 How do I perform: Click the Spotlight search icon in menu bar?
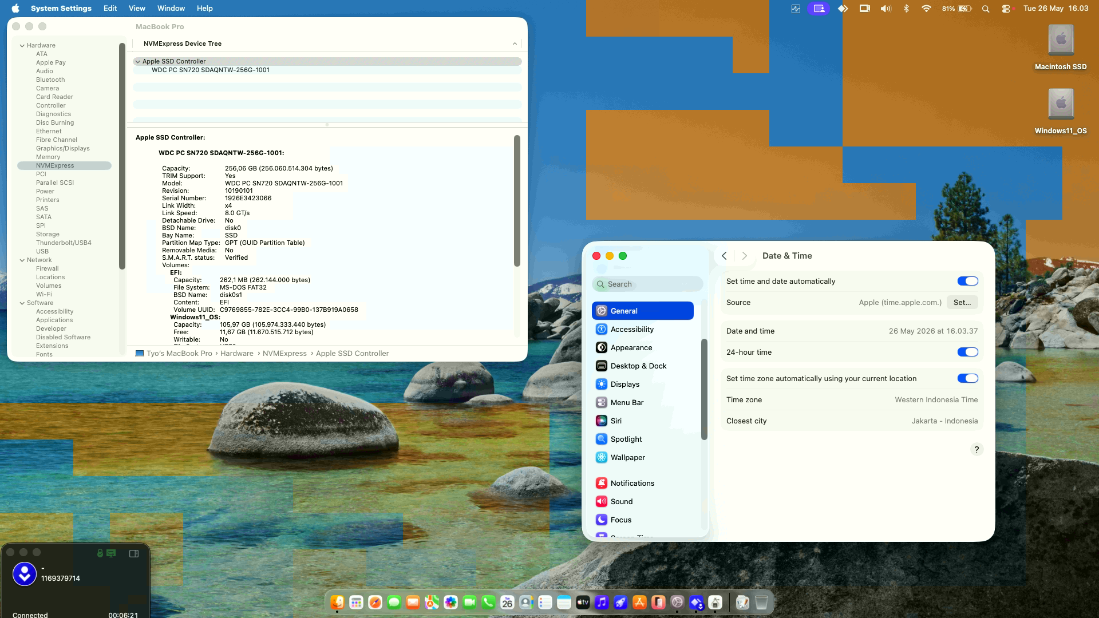pyautogui.click(x=985, y=9)
